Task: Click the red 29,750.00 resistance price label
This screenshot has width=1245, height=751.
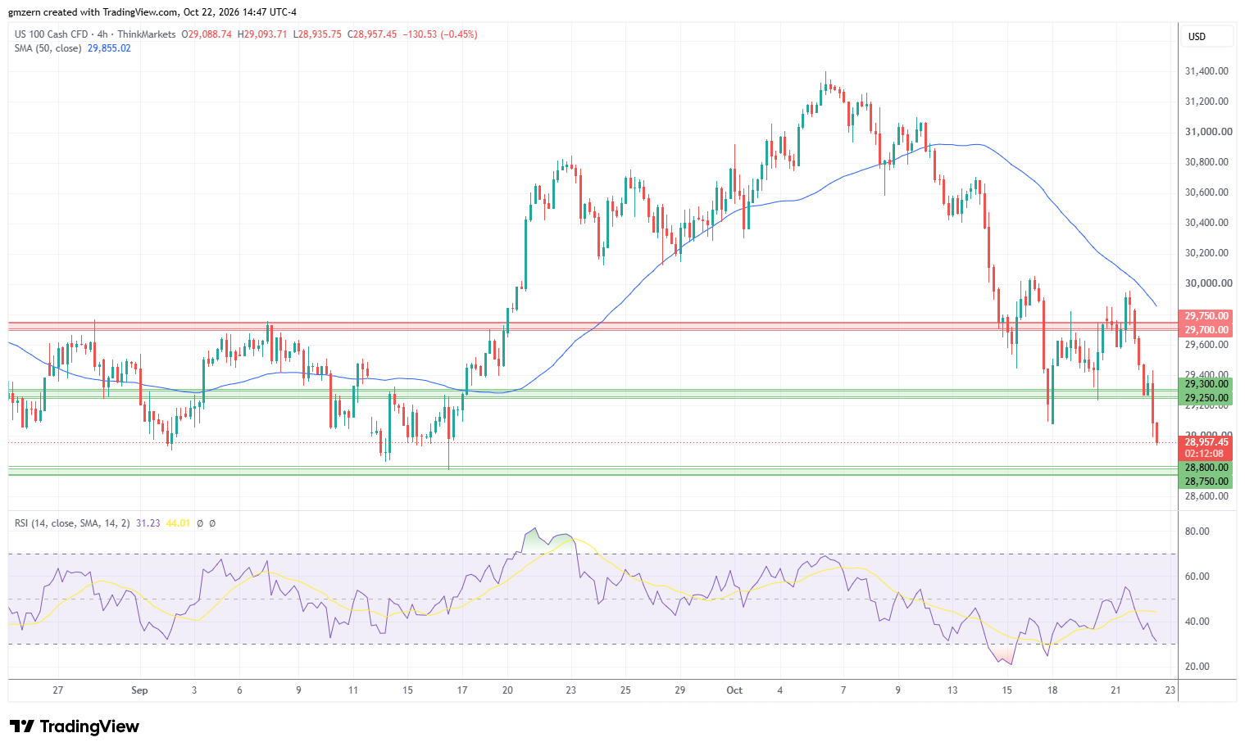Action: click(x=1206, y=316)
